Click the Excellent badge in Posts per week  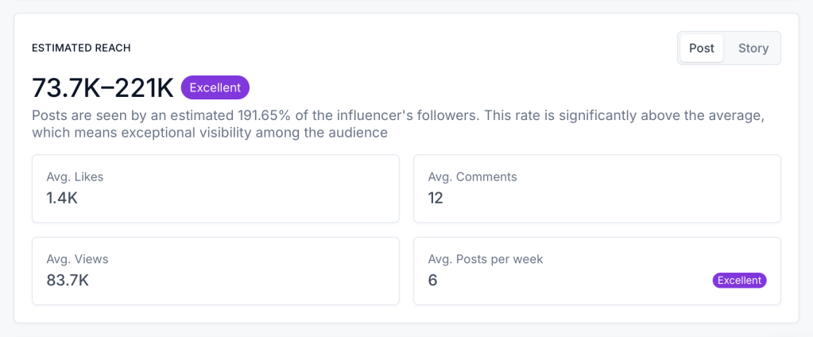(x=739, y=280)
